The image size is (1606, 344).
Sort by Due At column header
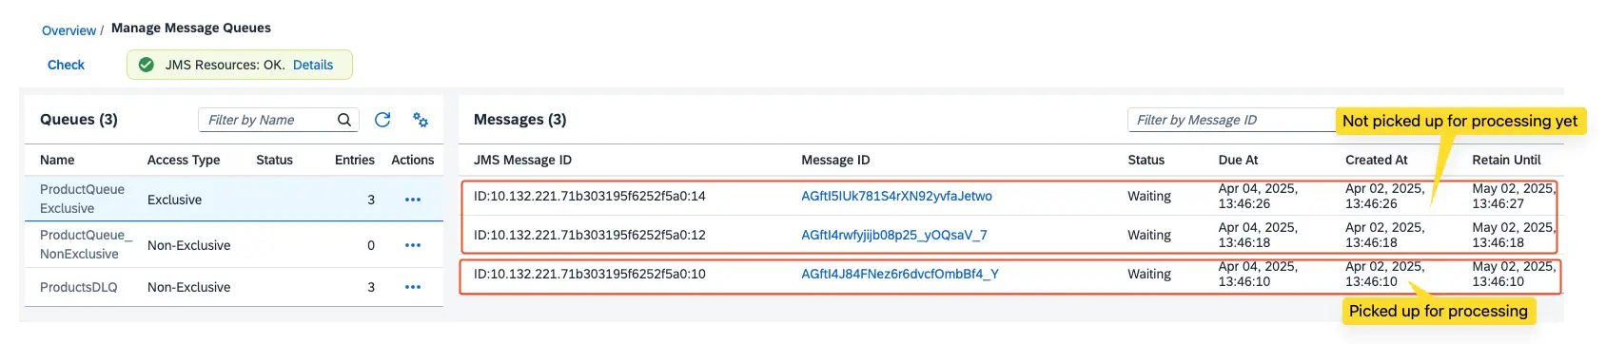tap(1238, 160)
